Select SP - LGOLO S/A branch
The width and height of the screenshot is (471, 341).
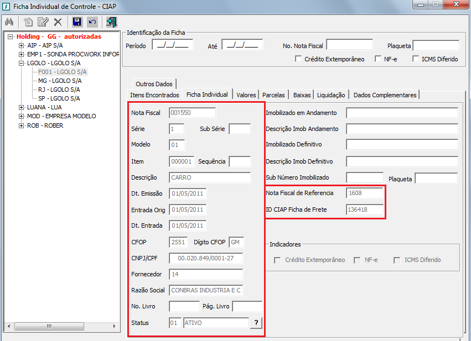[59, 98]
